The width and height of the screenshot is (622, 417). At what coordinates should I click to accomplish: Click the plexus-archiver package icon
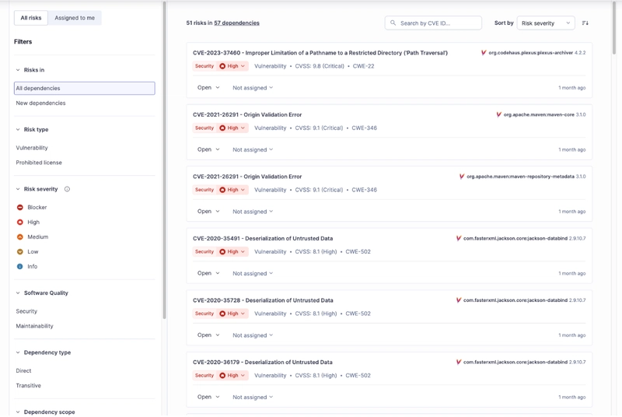(484, 53)
